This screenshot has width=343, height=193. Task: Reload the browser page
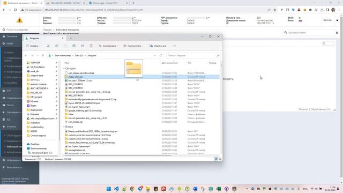click(x=16, y=10)
